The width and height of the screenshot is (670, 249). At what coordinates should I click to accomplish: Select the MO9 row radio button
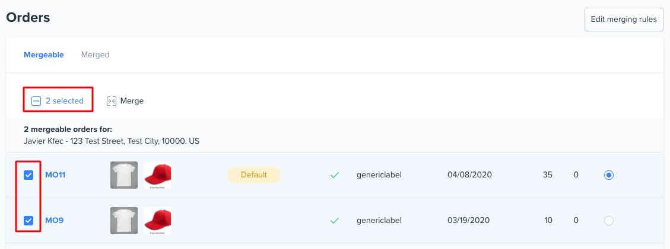pos(609,221)
